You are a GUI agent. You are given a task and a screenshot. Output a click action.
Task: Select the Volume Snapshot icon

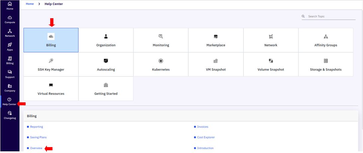click(271, 61)
